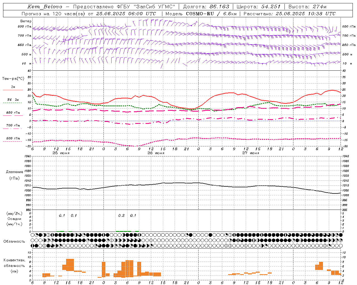Select the 26 июня date label

coord(156,153)
